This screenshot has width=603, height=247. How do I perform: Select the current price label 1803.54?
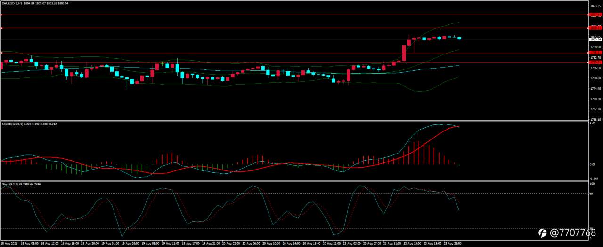coord(596,39)
